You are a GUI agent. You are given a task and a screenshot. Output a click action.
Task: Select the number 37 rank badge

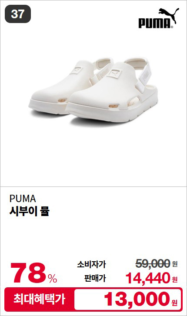pos(18,14)
